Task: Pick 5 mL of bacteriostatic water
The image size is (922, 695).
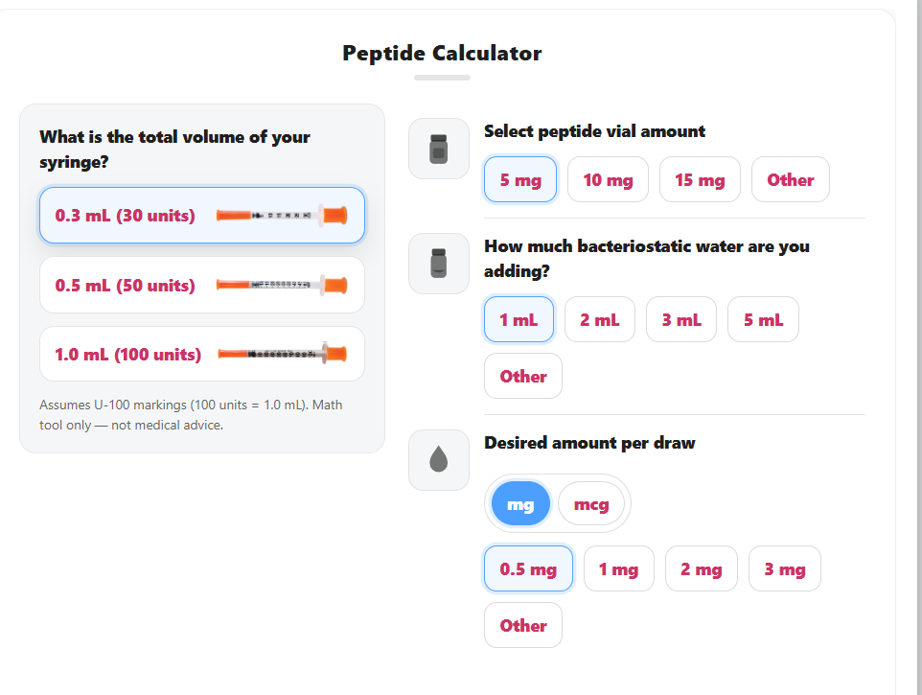Action: [763, 320]
